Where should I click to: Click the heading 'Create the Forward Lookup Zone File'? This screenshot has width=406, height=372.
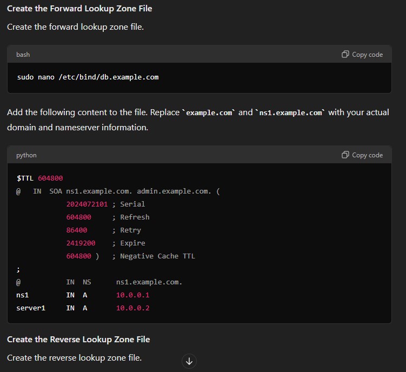[79, 9]
